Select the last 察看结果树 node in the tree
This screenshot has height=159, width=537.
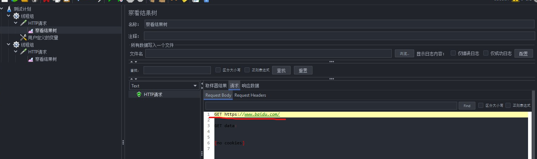(46, 59)
